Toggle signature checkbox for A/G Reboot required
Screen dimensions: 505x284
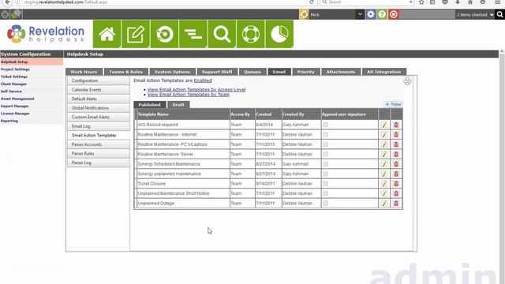click(x=326, y=125)
